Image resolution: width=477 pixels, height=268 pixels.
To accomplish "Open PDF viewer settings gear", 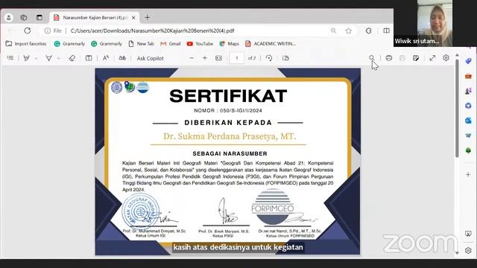I will pos(446,58).
